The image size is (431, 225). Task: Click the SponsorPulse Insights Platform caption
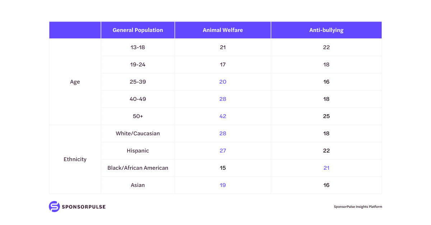(358, 207)
